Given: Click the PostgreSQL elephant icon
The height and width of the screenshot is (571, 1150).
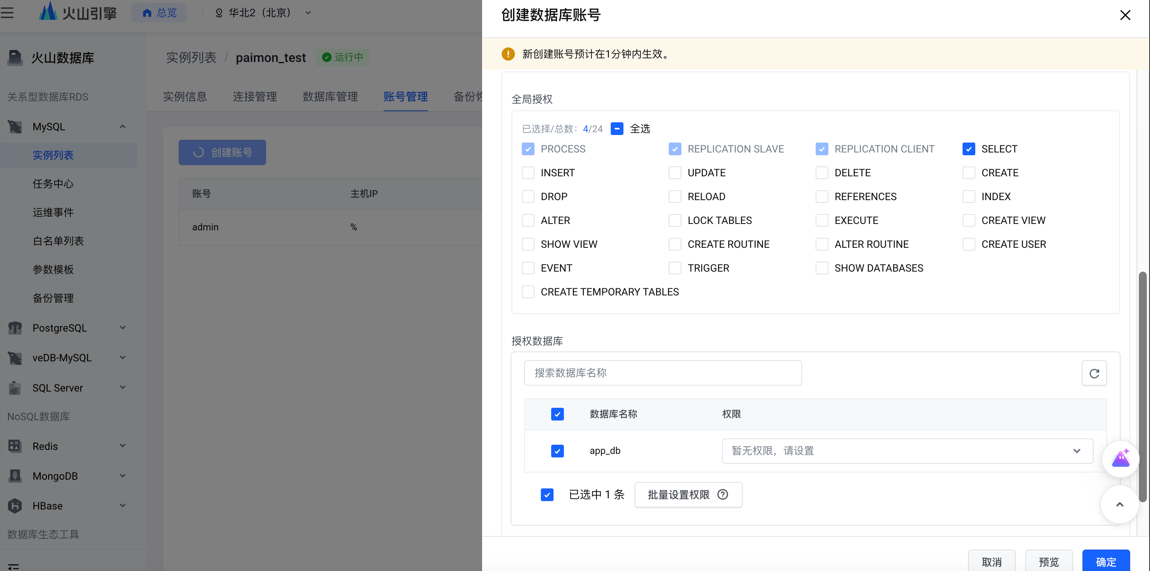Looking at the screenshot, I should (15, 328).
